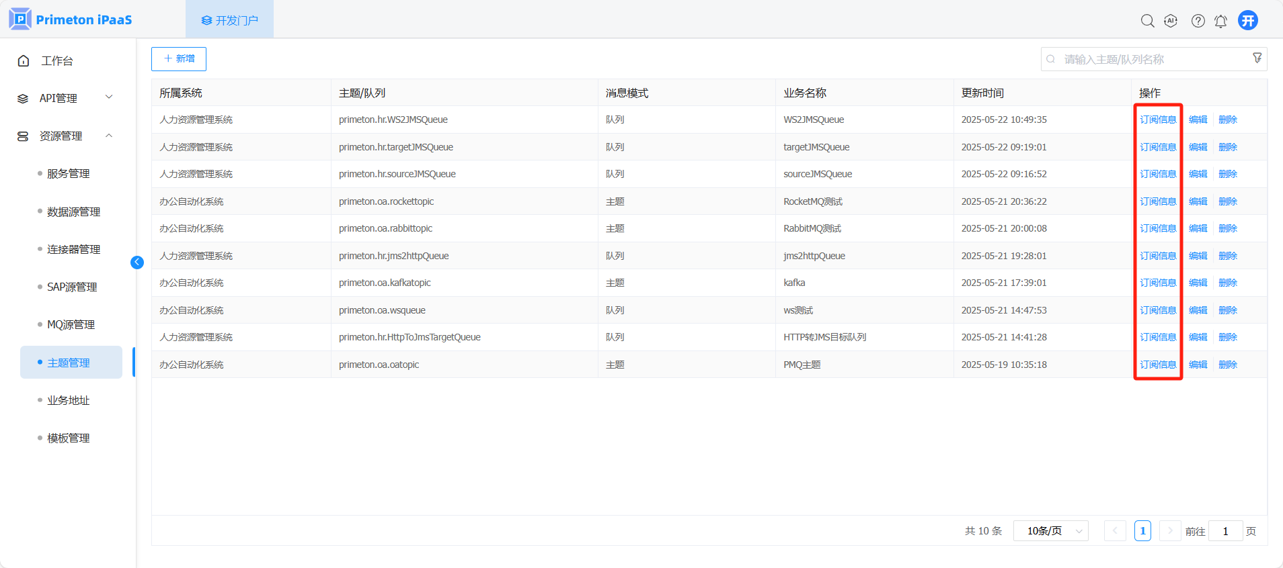Delete the primeton.oa.oatopic row
This screenshot has height=568, width=1283.
(x=1227, y=365)
